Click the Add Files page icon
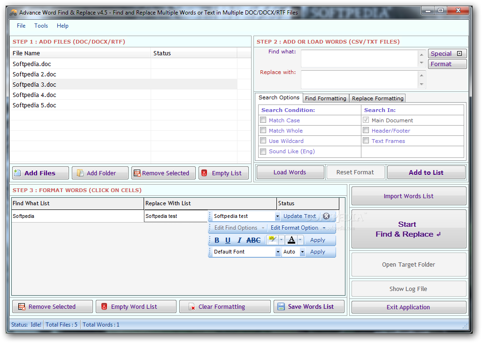Image resolution: width=482 pixels, height=343 pixels. 17,173
